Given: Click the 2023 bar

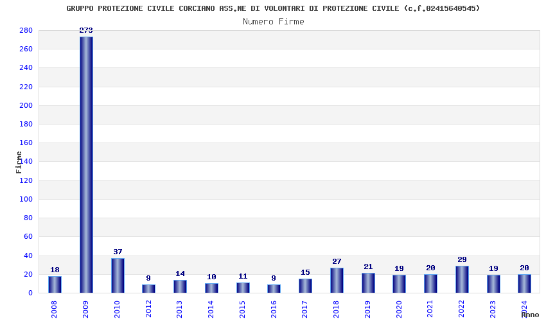Looking at the screenshot, I should point(493,284).
